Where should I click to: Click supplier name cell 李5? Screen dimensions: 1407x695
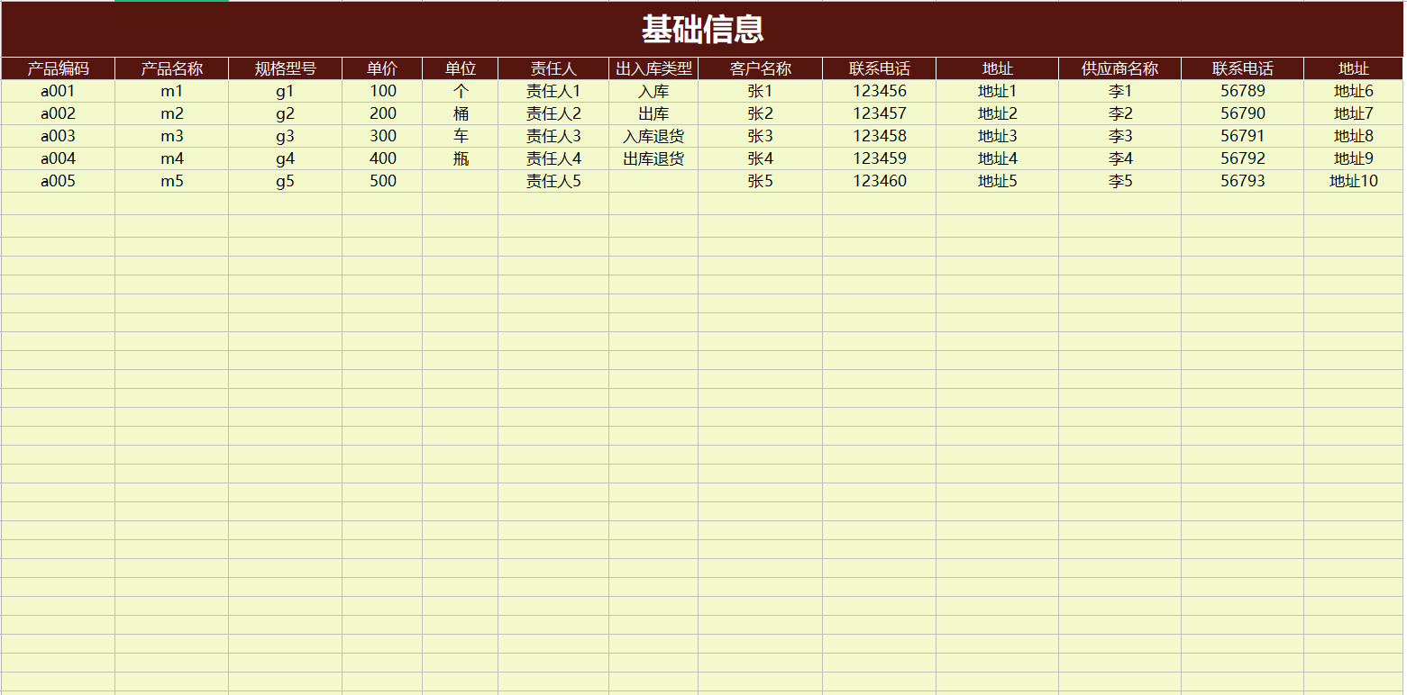point(1120,181)
